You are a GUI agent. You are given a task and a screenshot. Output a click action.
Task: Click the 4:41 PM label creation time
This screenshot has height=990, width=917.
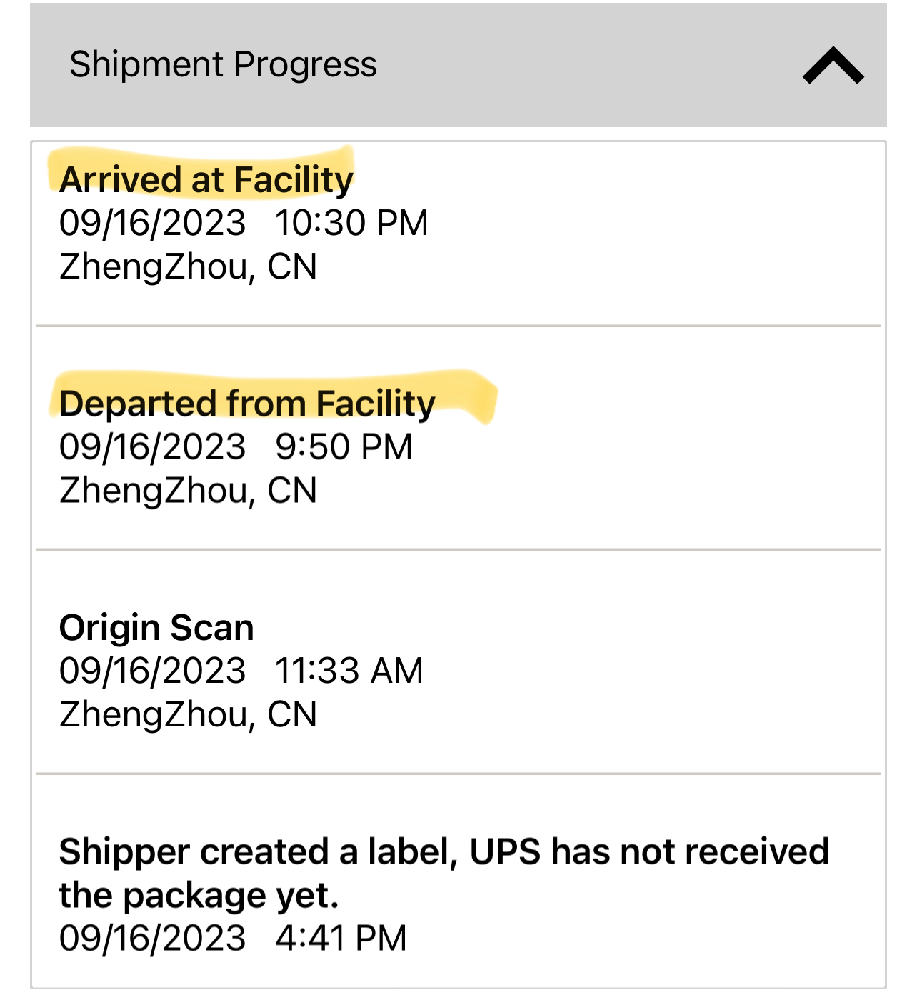click(341, 938)
